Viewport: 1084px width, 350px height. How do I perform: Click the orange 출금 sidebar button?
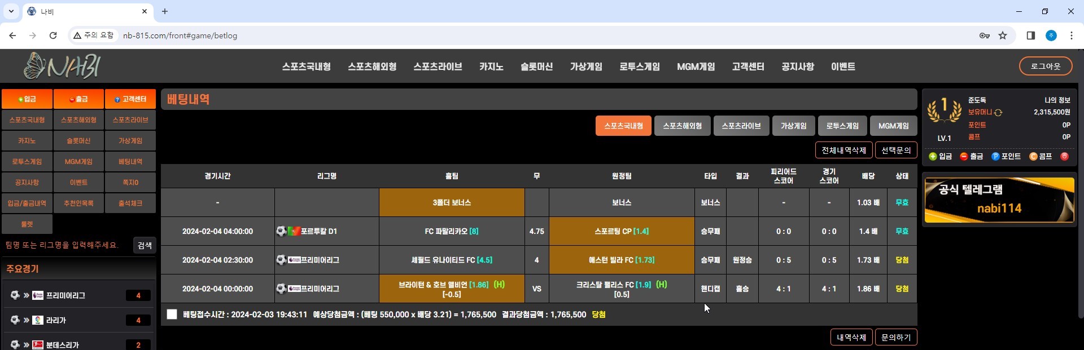coord(78,99)
